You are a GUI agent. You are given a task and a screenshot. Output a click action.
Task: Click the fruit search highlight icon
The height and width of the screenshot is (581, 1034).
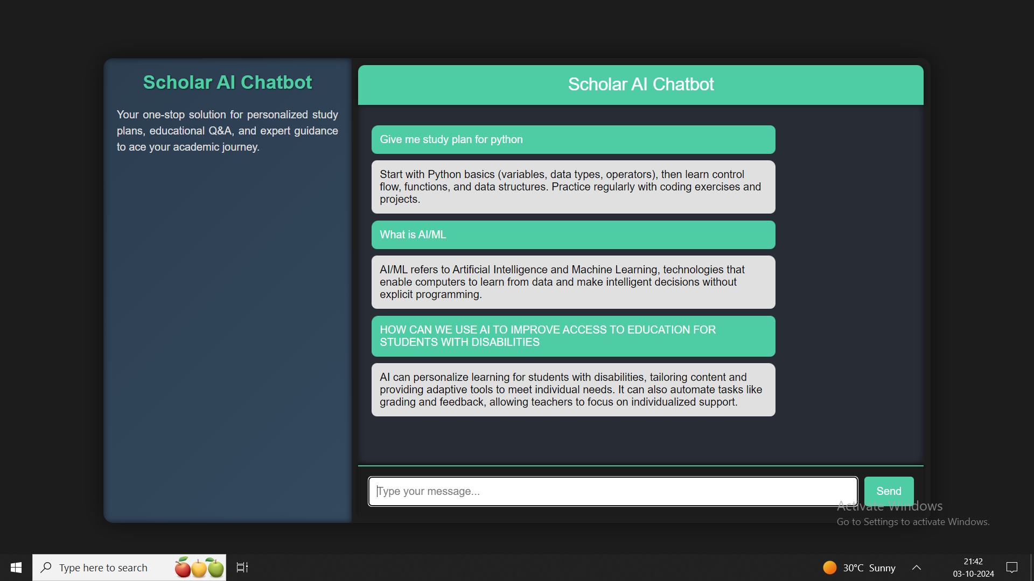pos(199,568)
